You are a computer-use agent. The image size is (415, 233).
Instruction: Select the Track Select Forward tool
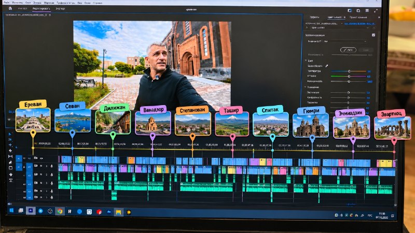pos(10,139)
